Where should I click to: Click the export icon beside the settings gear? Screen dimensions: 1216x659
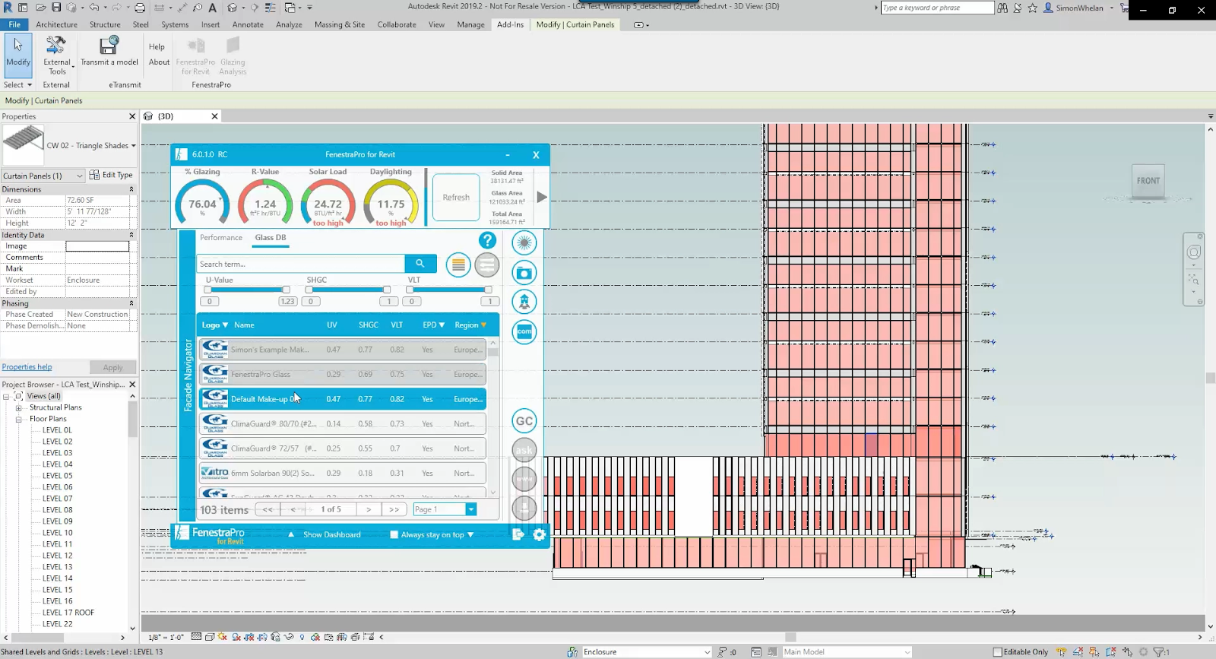click(x=518, y=534)
